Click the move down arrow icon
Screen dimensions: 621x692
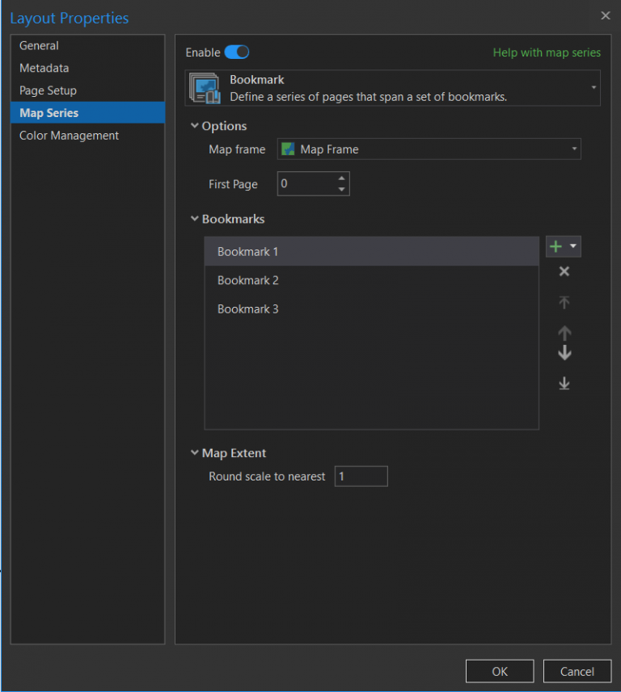click(x=564, y=353)
